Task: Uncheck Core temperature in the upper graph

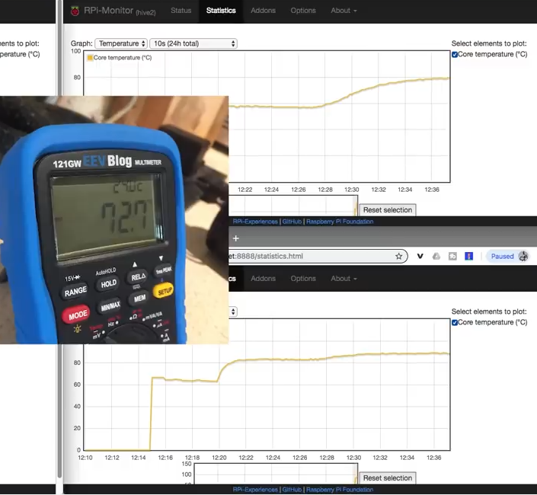Action: (455, 55)
